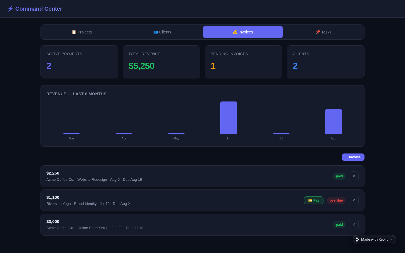Screen dimensions: 405x253
Task: Click the overdue status badge
Action: (336, 200)
